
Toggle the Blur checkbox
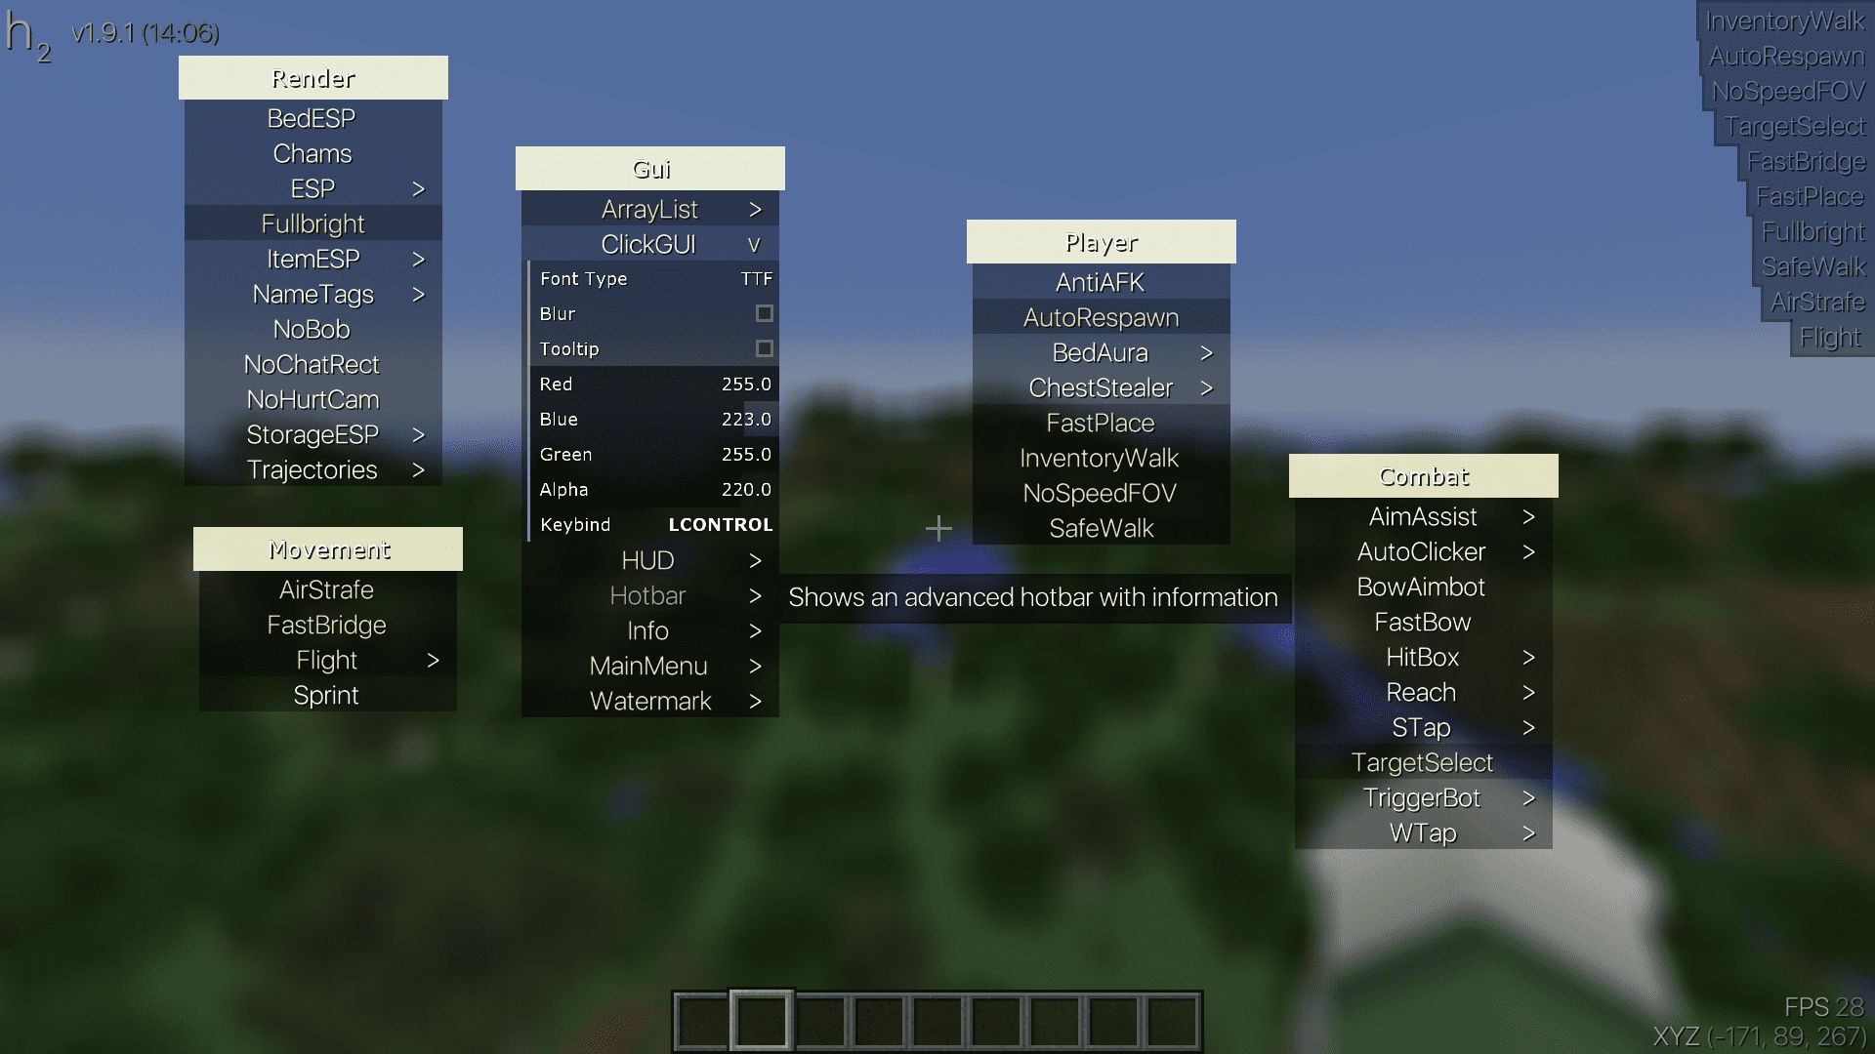tap(761, 312)
